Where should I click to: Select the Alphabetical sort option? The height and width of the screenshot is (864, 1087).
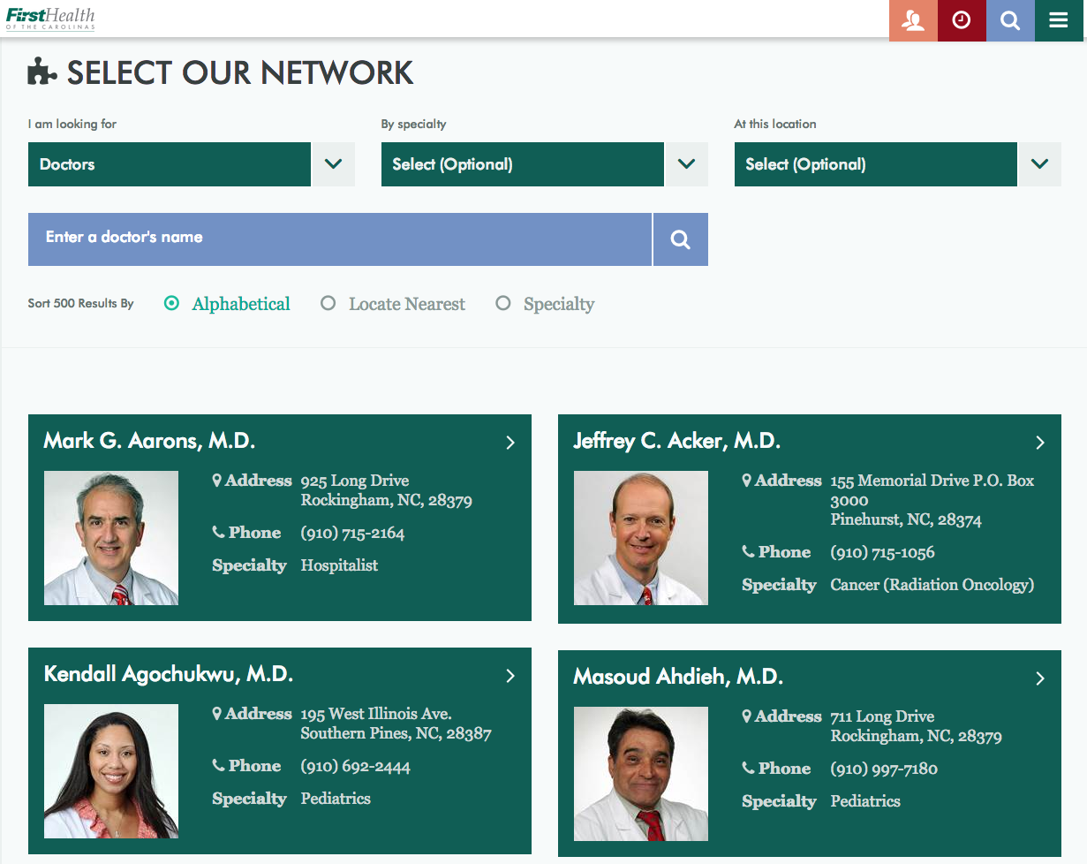170,302
